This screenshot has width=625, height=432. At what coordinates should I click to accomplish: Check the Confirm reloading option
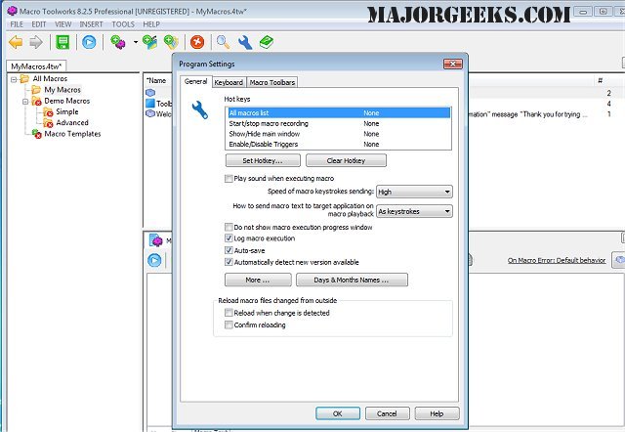coord(229,324)
